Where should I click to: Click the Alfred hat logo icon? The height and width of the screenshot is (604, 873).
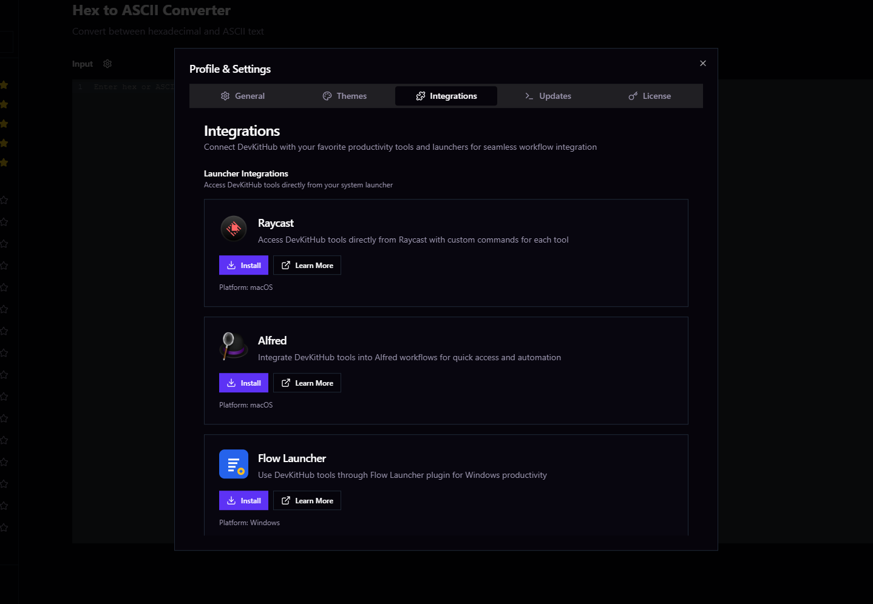pos(234,346)
